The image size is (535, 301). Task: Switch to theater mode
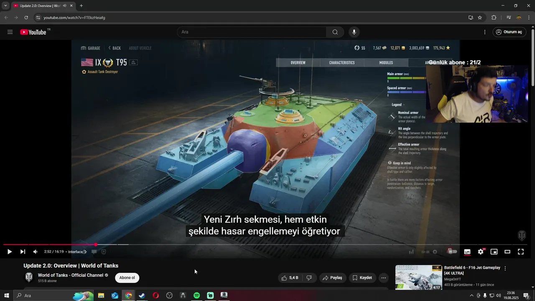coord(507,252)
